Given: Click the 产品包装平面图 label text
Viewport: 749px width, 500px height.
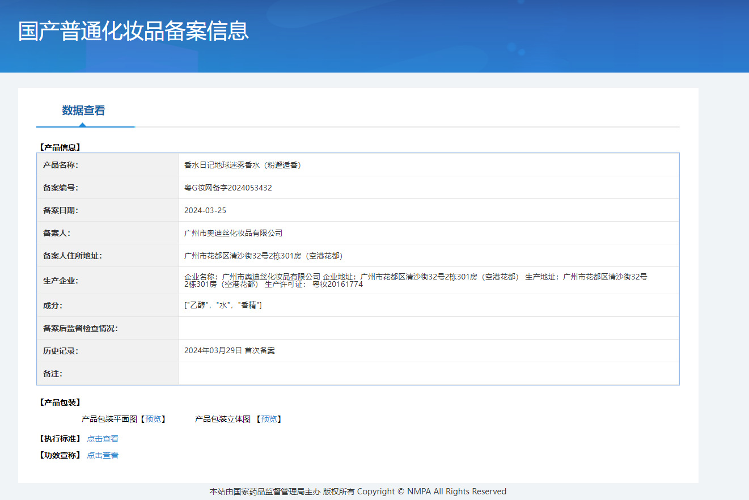Looking at the screenshot, I should (109, 419).
